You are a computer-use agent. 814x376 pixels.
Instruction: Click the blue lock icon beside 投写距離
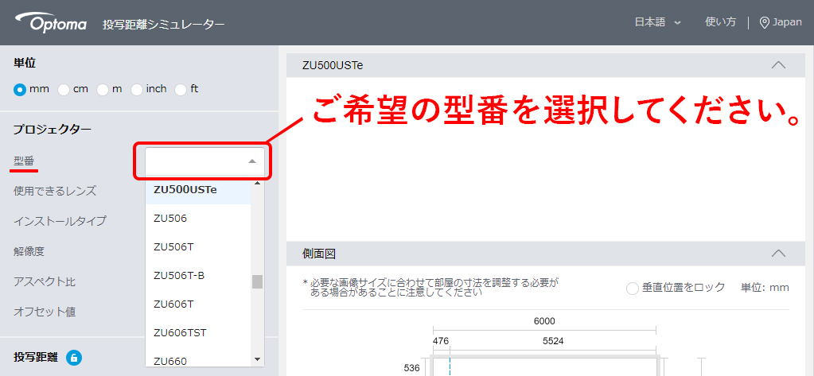point(73,358)
